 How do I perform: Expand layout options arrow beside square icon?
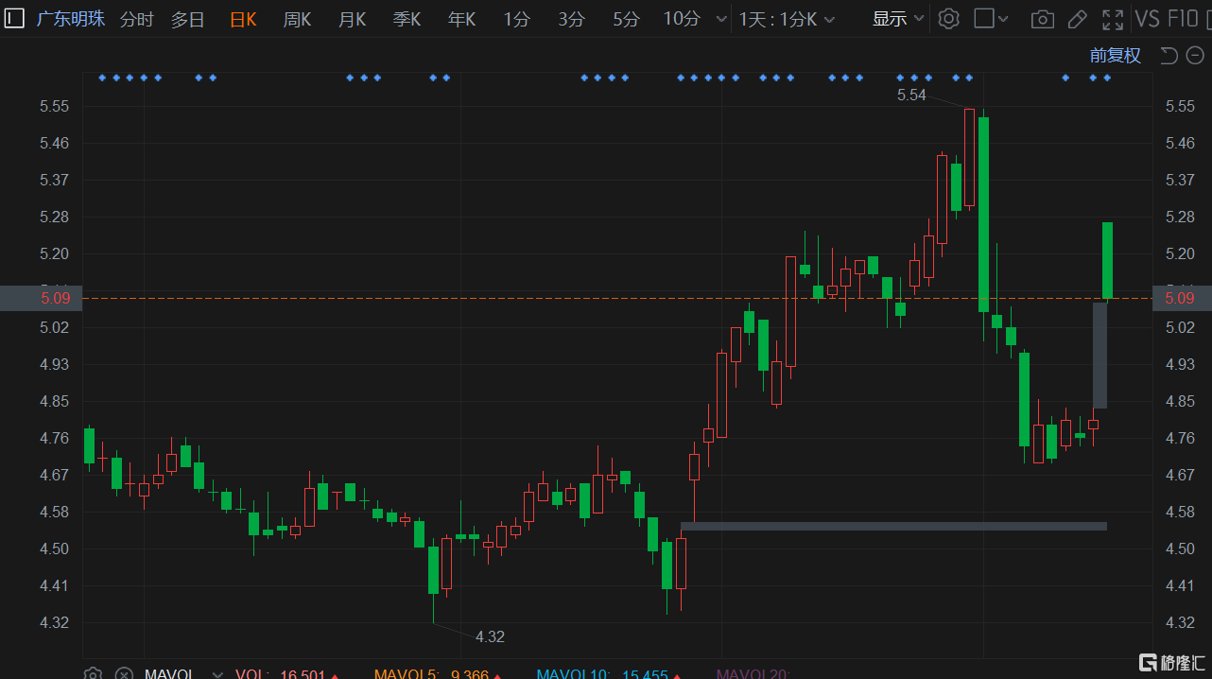[1003, 20]
